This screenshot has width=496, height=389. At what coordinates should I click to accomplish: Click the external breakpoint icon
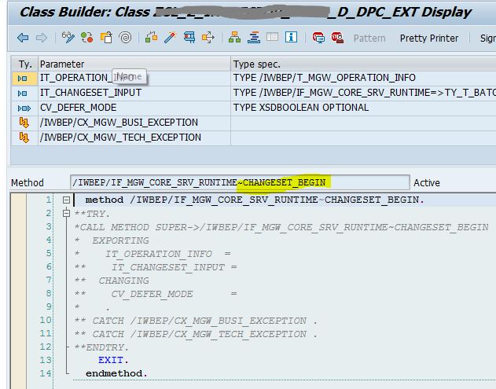[x=336, y=38]
